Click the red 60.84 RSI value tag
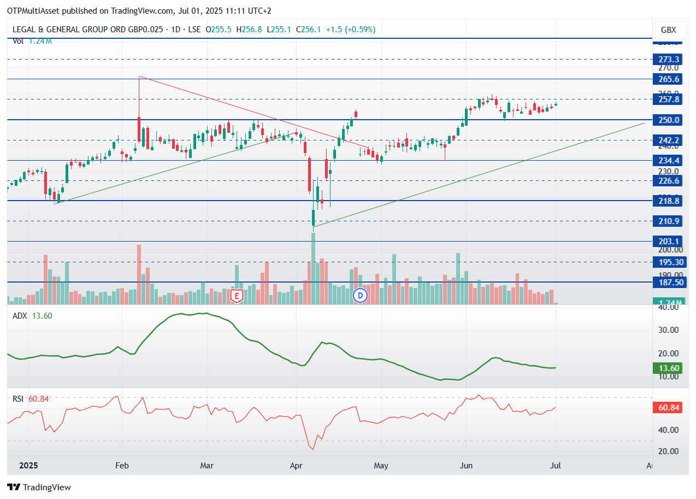Image resolution: width=696 pixels, height=499 pixels. coord(669,407)
